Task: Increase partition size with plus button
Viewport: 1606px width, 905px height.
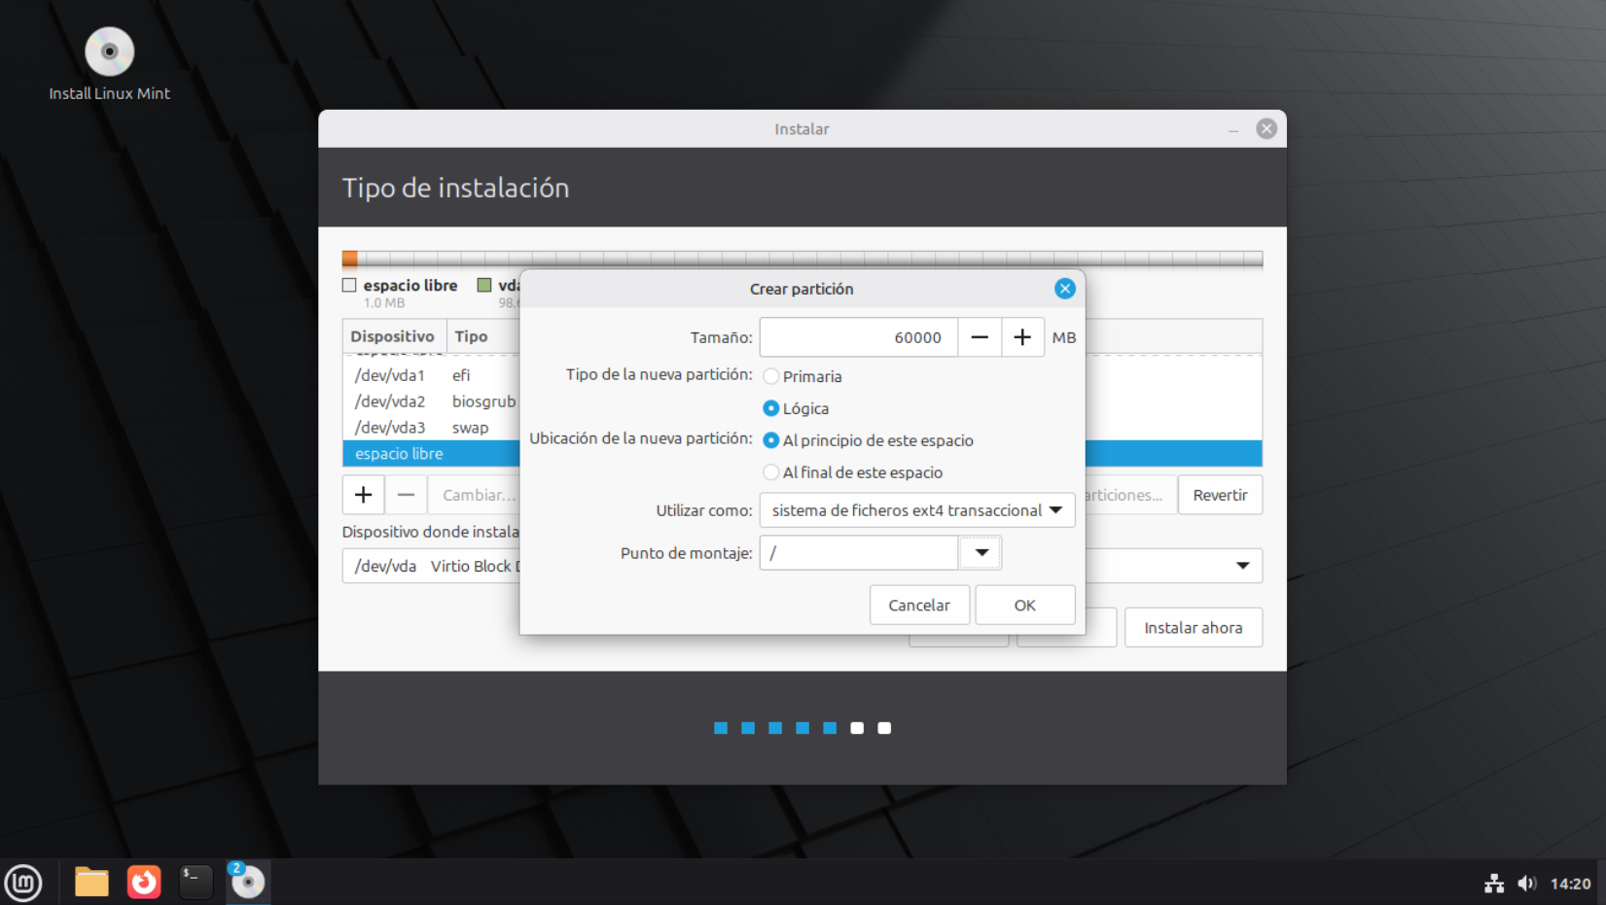Action: [x=1022, y=337]
